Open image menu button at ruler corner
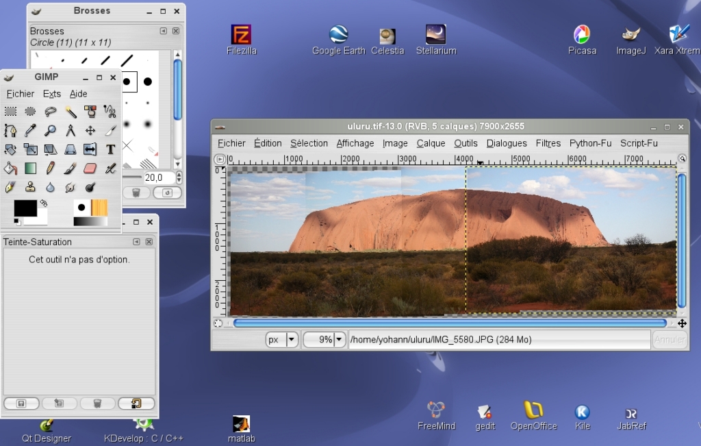This screenshot has height=446, width=701. click(x=220, y=159)
